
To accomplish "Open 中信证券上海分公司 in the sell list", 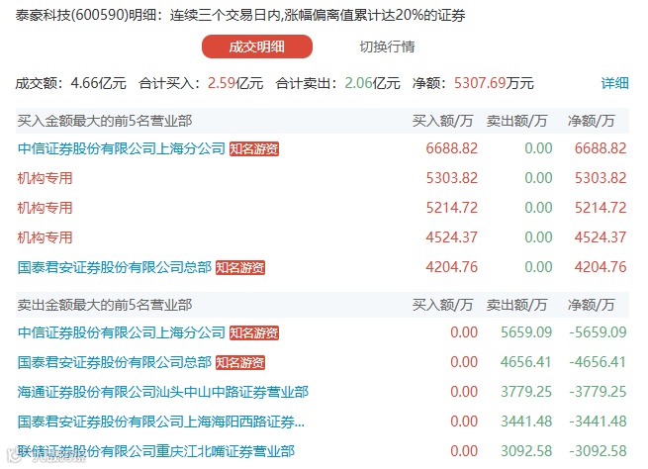I will pyautogui.click(x=121, y=332).
